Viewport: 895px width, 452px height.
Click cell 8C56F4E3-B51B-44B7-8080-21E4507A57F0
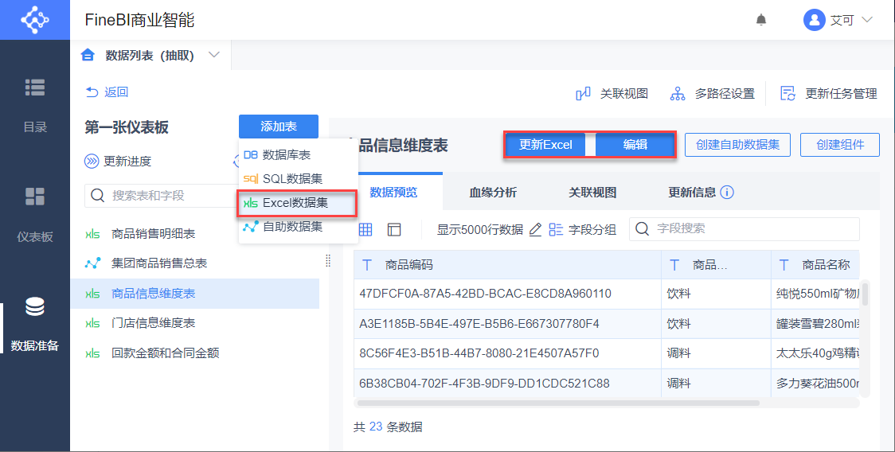coord(507,353)
